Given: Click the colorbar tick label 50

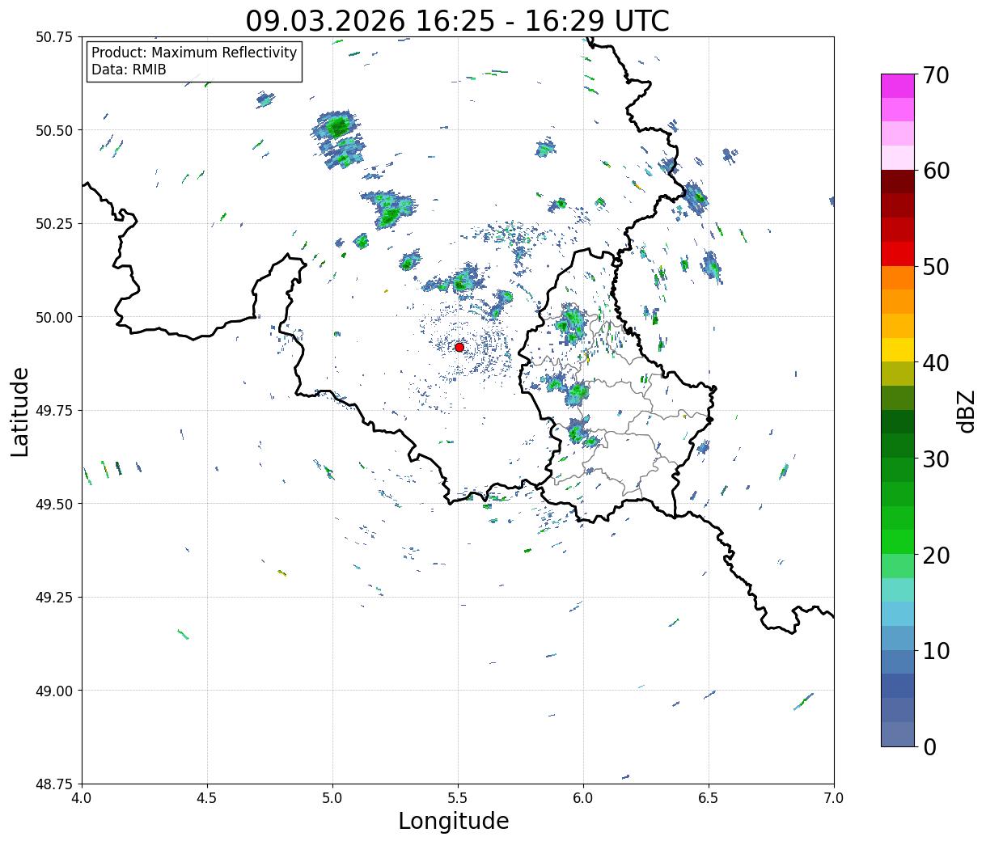Looking at the screenshot, I should tap(935, 267).
